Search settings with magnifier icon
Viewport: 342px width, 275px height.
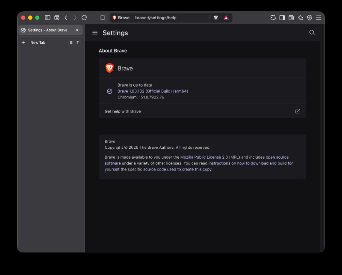[x=312, y=33]
